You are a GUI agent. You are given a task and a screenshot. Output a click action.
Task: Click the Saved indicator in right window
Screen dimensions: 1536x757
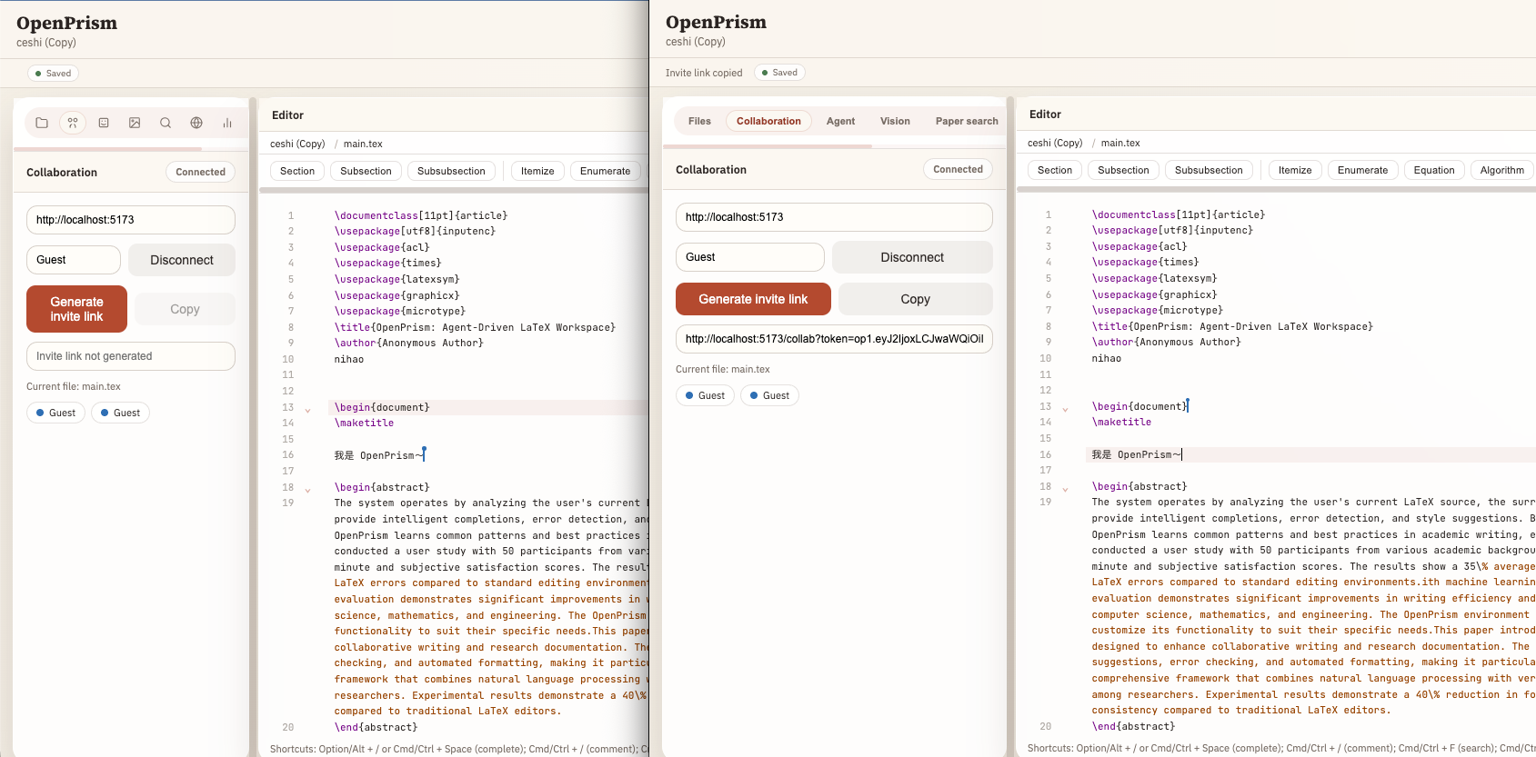[779, 73]
